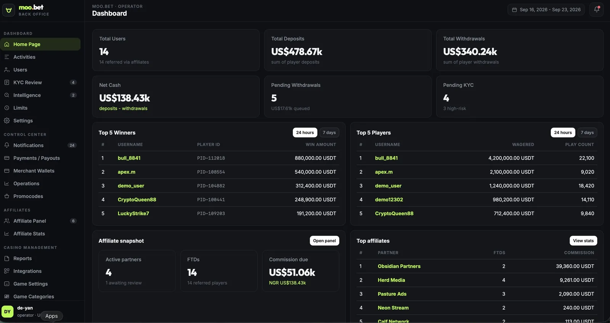Click the Merchant Wallets icon
The image size is (610, 323).
coord(6,171)
